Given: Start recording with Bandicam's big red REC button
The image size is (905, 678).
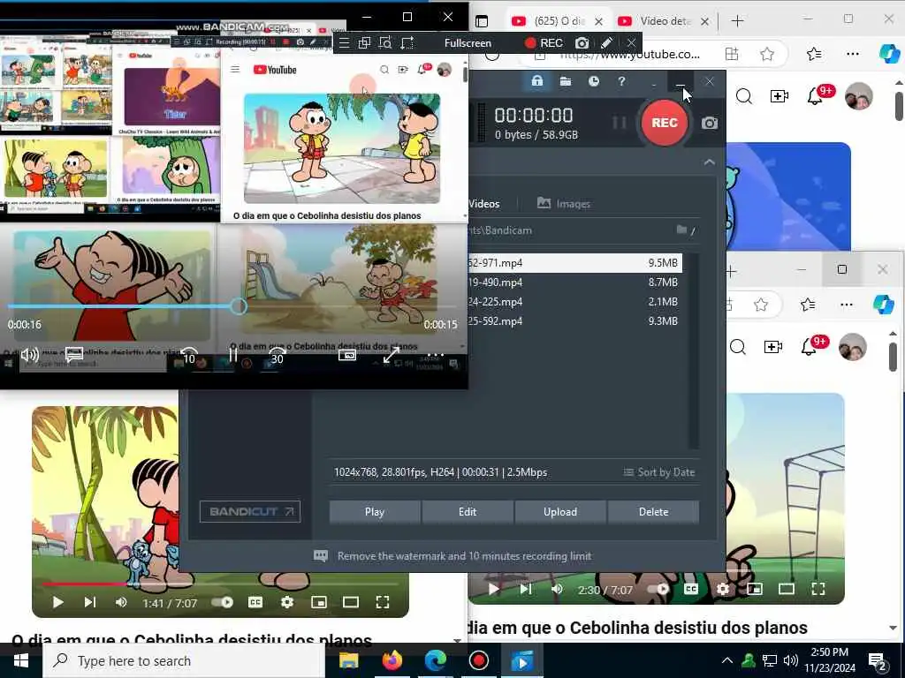Looking at the screenshot, I should tap(665, 122).
